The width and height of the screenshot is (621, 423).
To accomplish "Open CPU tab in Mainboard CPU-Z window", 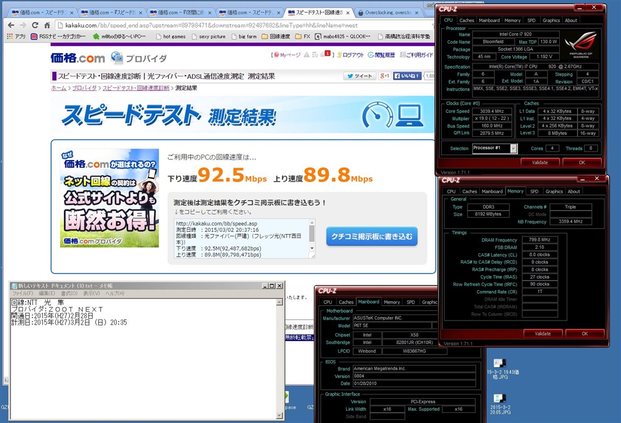I will (327, 302).
